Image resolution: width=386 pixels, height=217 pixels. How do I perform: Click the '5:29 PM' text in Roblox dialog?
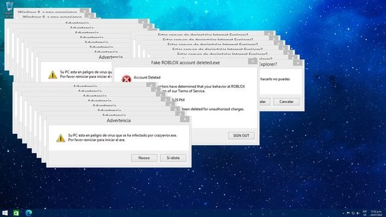pyautogui.click(x=179, y=100)
